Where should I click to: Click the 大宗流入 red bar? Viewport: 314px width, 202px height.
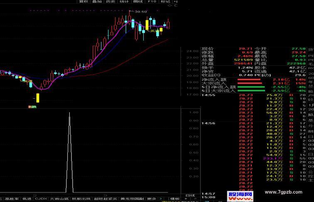point(250,83)
